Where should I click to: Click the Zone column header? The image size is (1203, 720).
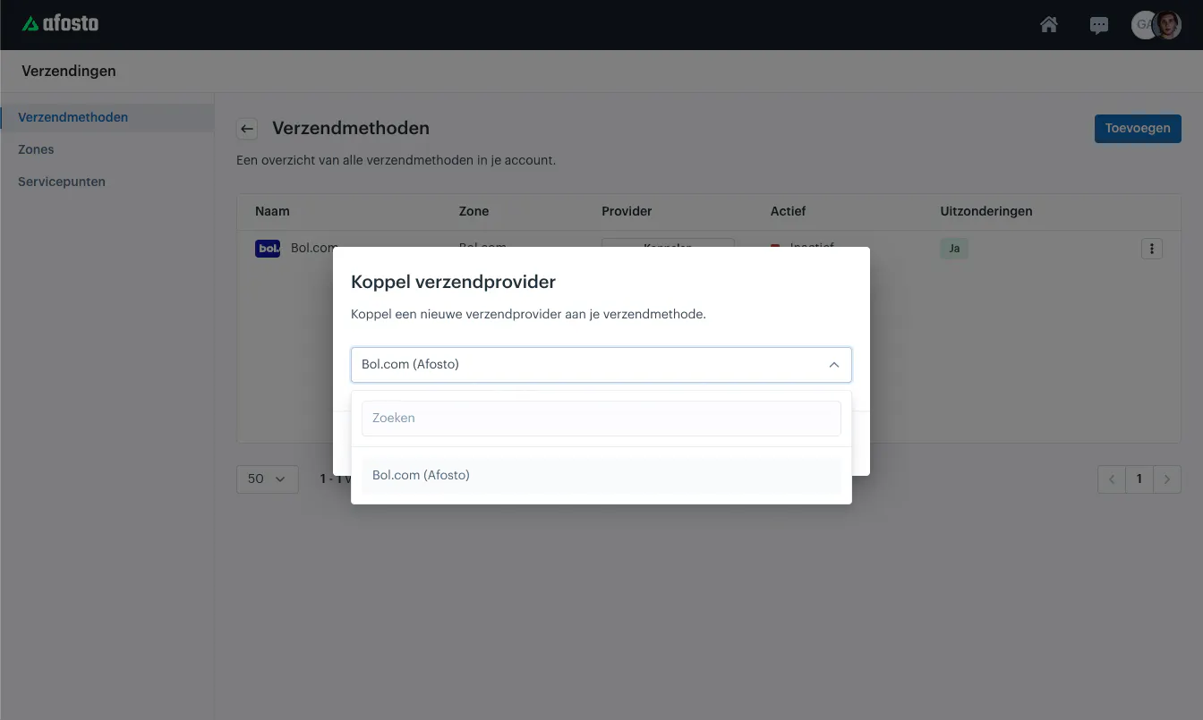(474, 211)
